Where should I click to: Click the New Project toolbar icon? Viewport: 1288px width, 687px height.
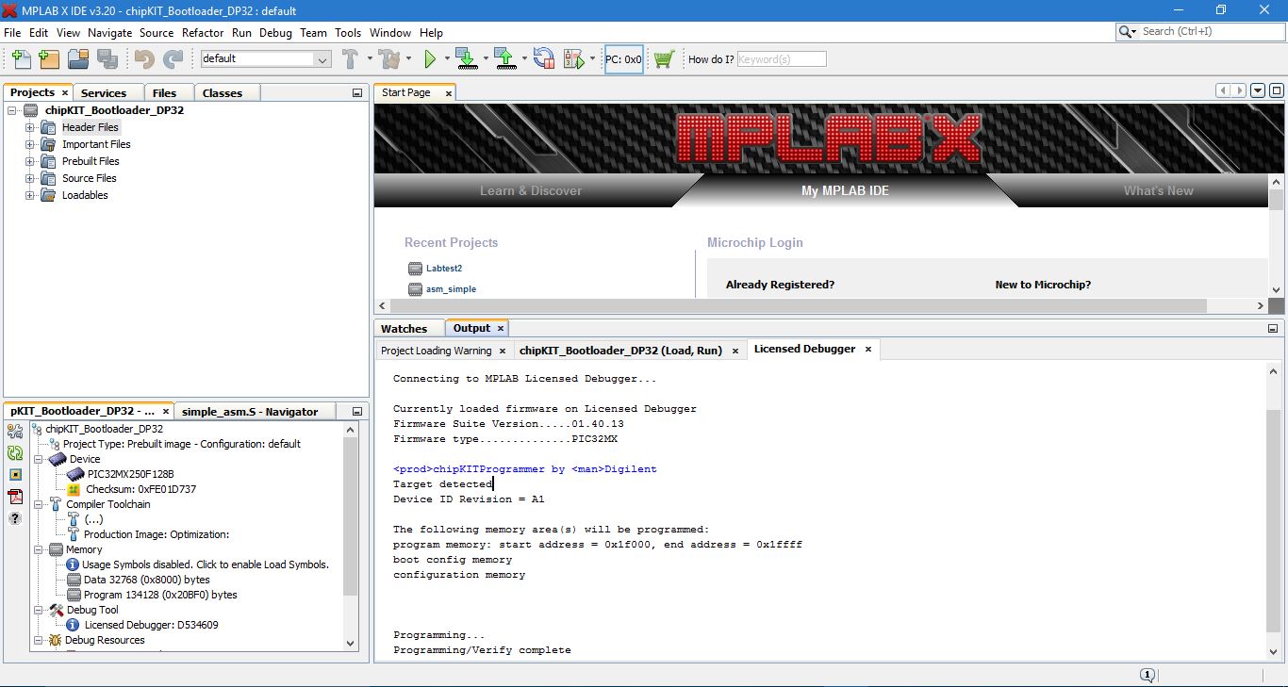coord(49,59)
